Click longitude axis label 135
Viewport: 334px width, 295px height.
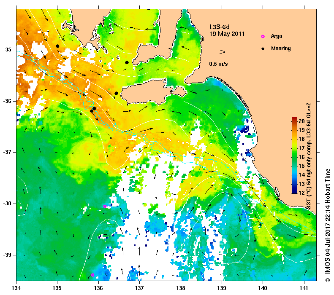pos(57,288)
